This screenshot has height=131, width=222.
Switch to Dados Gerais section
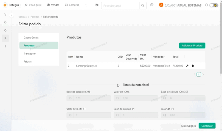39,38
